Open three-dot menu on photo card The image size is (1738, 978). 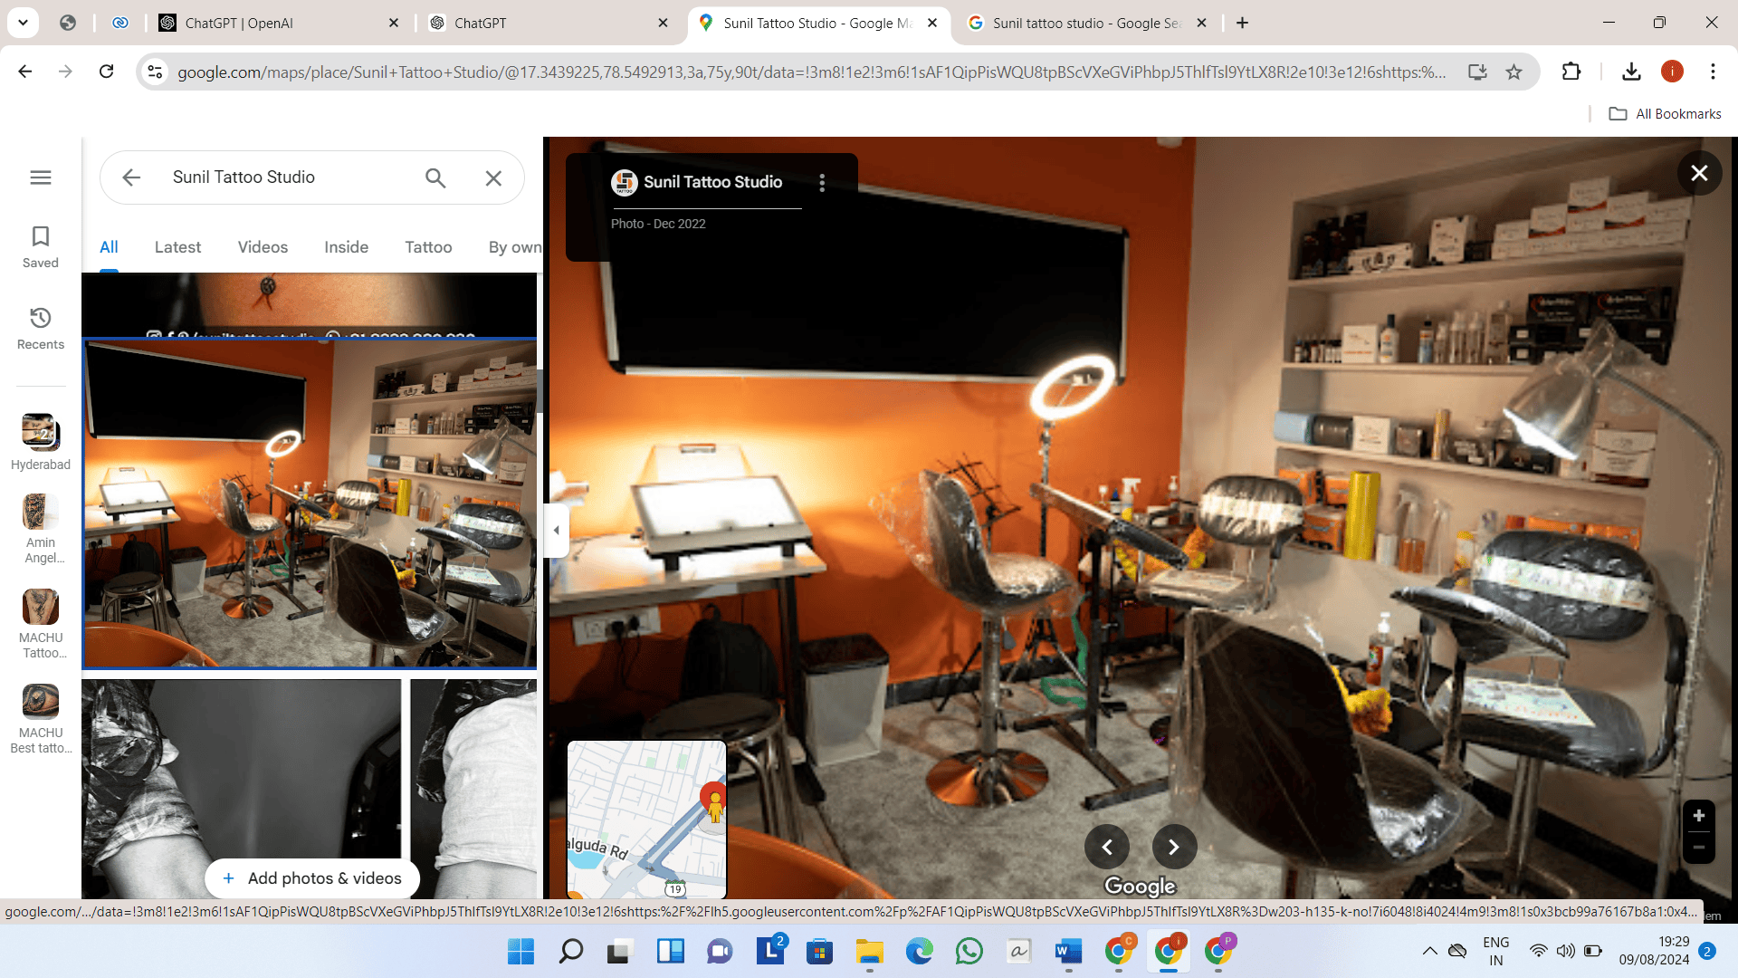coord(822,182)
